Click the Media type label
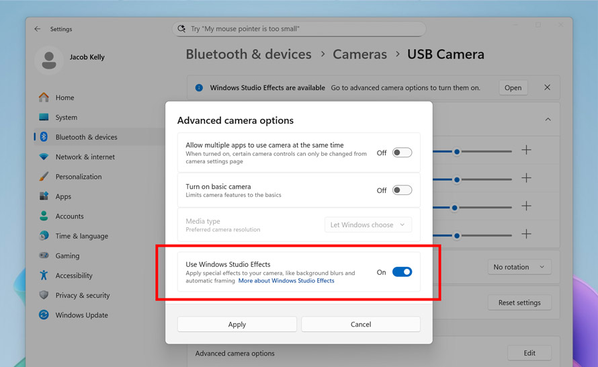598x367 pixels. (203, 221)
